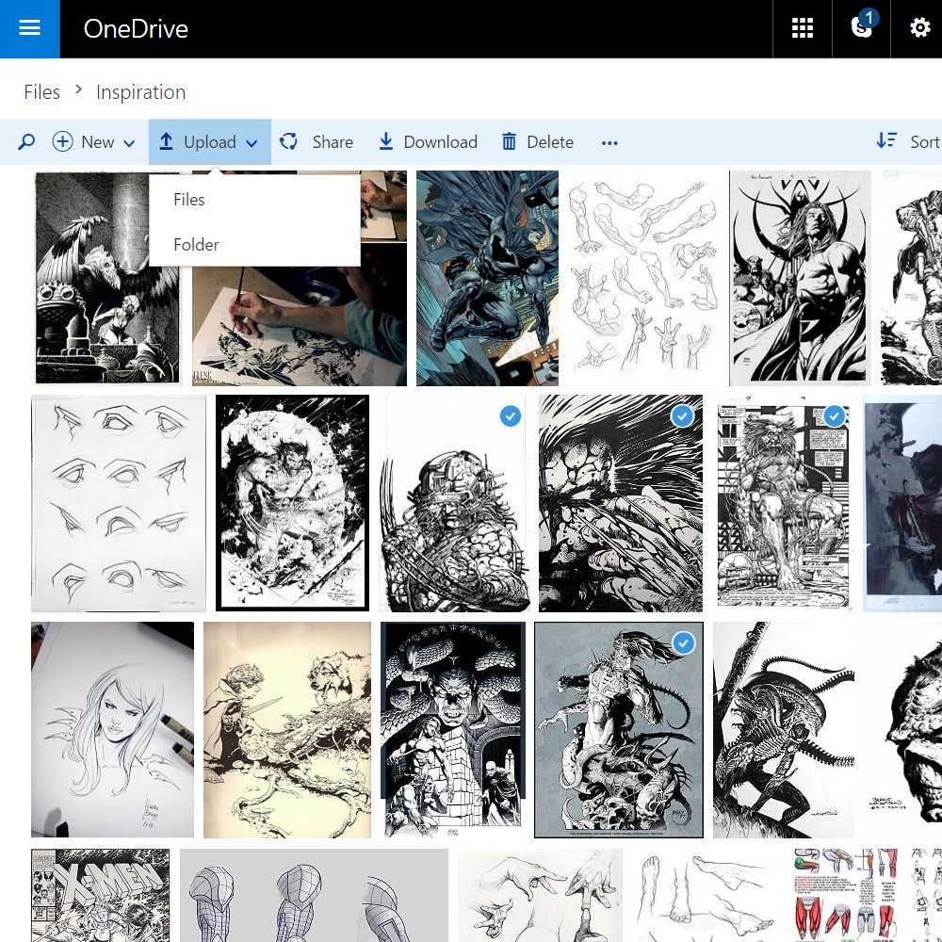Open the red leg muscles anatomy thumbnail
The image size is (942, 942).
pyautogui.click(x=847, y=895)
